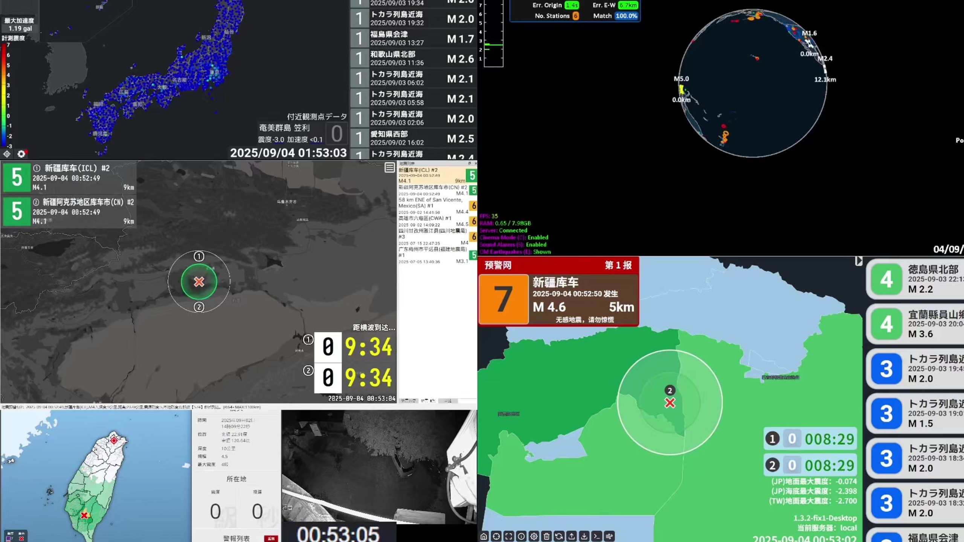Click the circled 2 marker below gray-map epicenter
The image size is (964, 542).
[x=199, y=307]
